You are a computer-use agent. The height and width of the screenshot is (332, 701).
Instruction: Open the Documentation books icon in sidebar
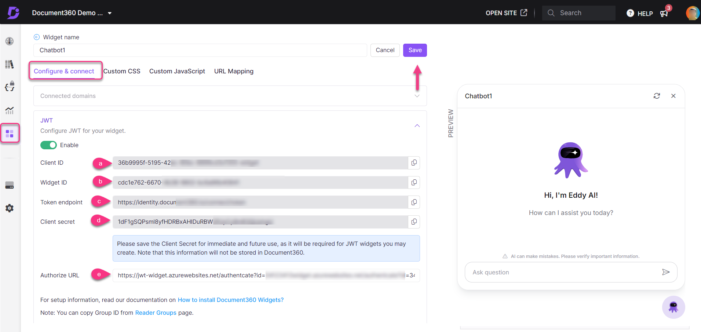(10, 64)
